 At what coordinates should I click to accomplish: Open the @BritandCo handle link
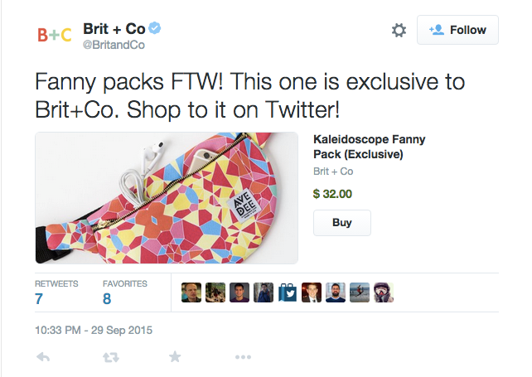pyautogui.click(x=114, y=46)
